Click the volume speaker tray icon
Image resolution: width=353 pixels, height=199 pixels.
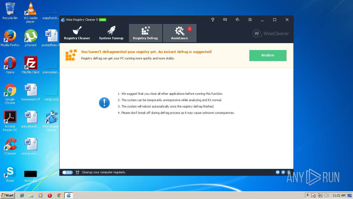click(327, 195)
